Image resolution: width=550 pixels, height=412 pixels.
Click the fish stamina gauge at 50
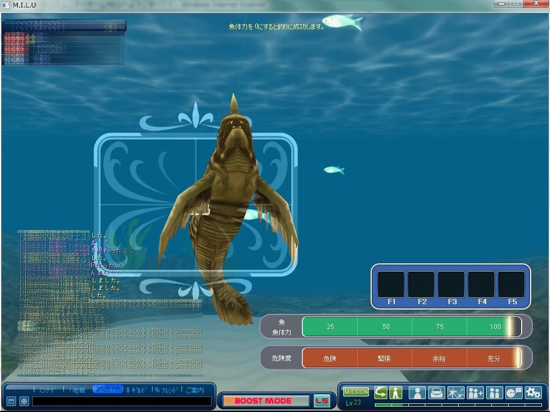pyautogui.click(x=386, y=326)
